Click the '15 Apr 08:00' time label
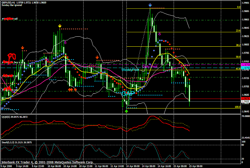Screen dimensions: 250x168 [x=196, y=166]
